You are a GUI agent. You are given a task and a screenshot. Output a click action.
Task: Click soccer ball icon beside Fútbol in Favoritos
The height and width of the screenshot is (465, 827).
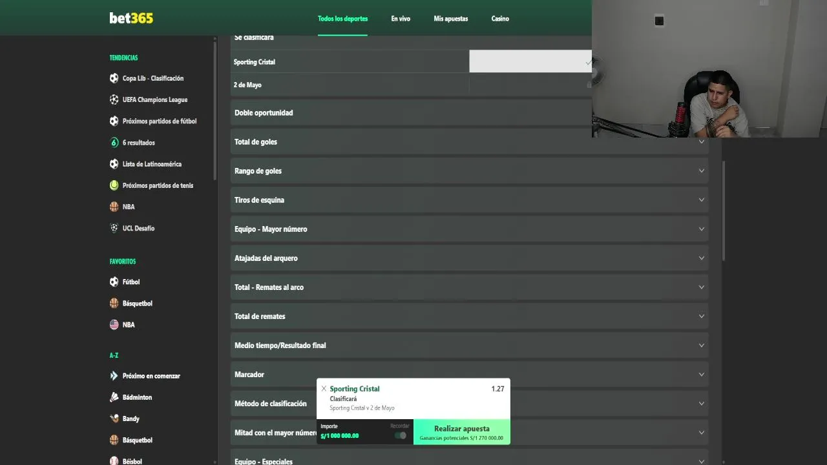coord(114,282)
